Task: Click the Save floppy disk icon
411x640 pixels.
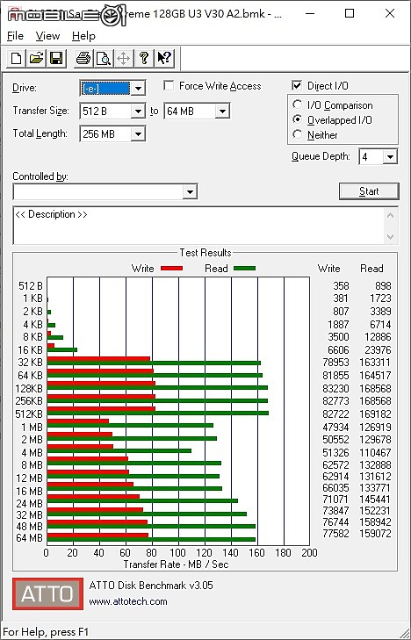Action: click(x=56, y=58)
